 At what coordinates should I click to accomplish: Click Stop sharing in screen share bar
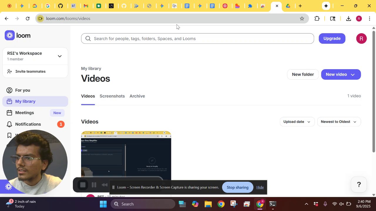(x=237, y=187)
